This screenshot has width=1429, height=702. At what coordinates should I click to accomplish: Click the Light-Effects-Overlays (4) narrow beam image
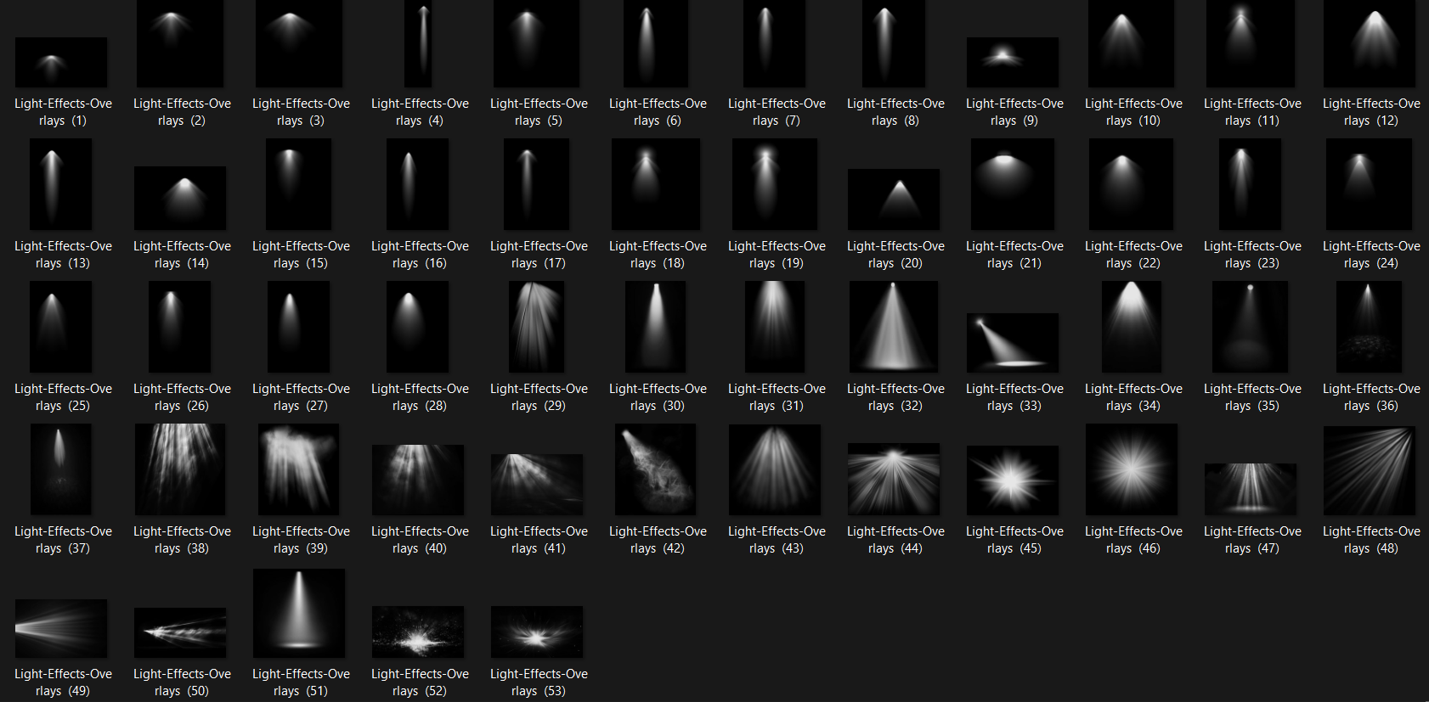(418, 43)
